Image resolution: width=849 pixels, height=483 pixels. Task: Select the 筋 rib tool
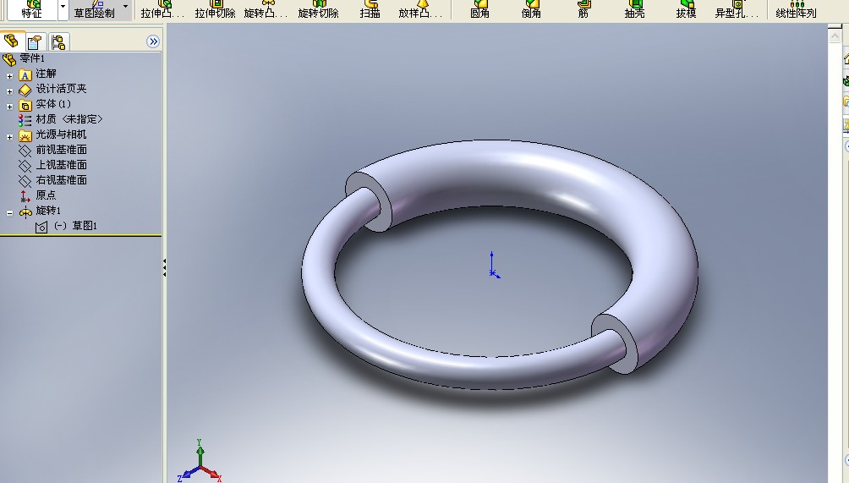[x=583, y=10]
